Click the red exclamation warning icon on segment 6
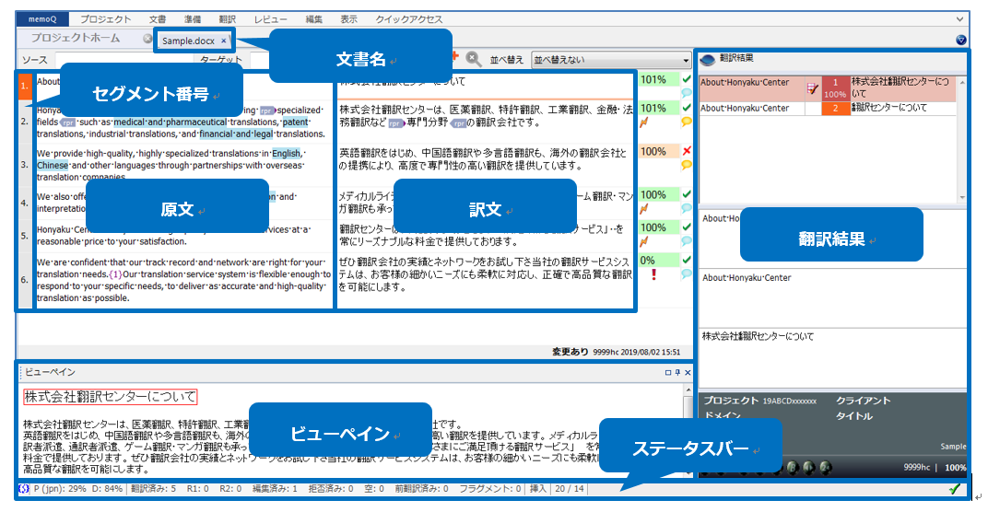Viewport: 988px width, 512px height. pos(653,274)
